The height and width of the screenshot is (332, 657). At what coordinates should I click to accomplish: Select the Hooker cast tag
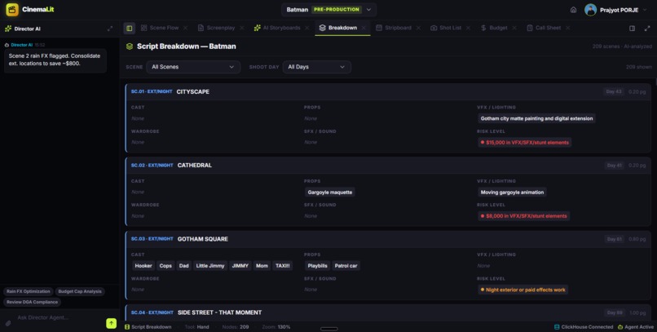143,266
